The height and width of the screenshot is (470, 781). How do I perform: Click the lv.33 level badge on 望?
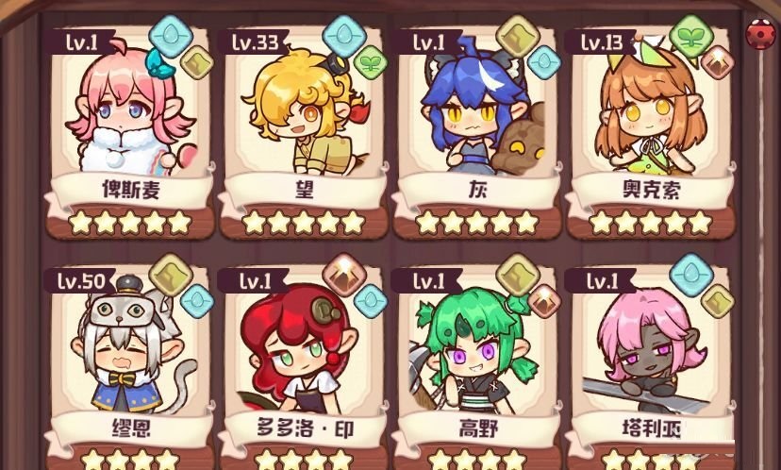pyautogui.click(x=254, y=42)
